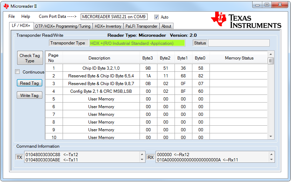Viewport: 291px width, 182px height.
Task: Click the Check Tag Type button
Action: tap(30, 58)
